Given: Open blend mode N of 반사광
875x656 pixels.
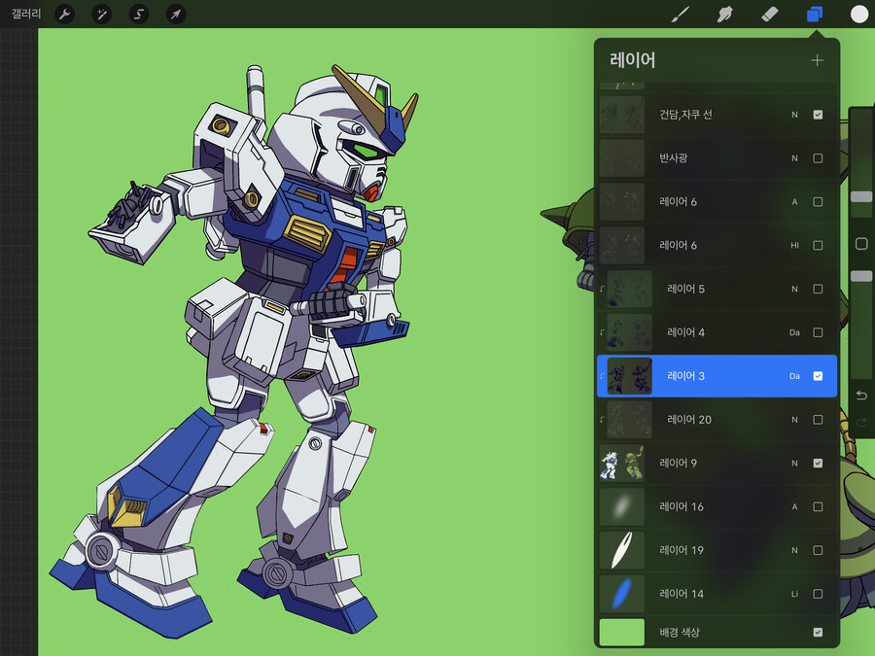Looking at the screenshot, I should click(x=794, y=158).
